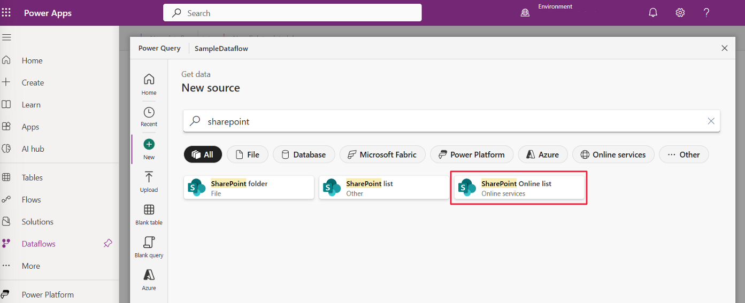Screen dimensions: 745x303
Task: Select the SharePoint Online list connector
Action: (519, 188)
